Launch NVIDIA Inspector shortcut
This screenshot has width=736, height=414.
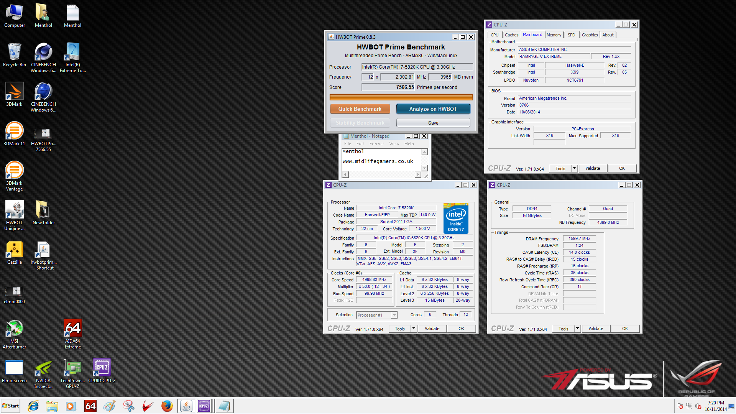[43, 375]
